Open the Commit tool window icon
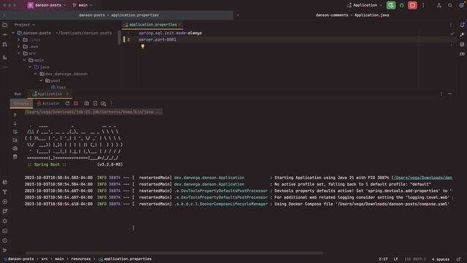467x263 pixels. 5,35
